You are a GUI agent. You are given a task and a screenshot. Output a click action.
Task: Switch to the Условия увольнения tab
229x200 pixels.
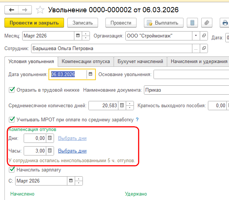click(x=31, y=62)
